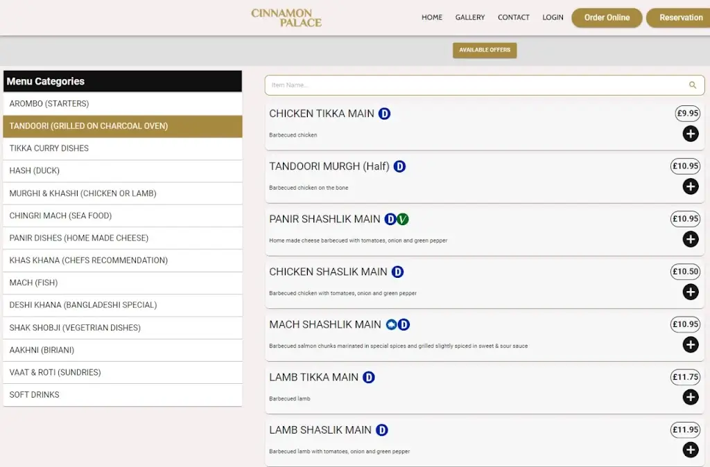
Task: Add TANDOORI MURGH (Half) with the plus icon
Action: click(x=691, y=186)
